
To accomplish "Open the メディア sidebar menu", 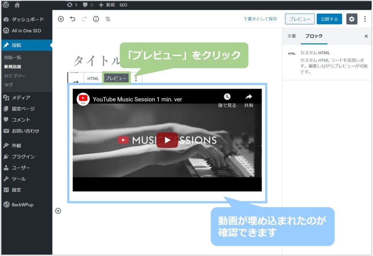I will tap(21, 98).
